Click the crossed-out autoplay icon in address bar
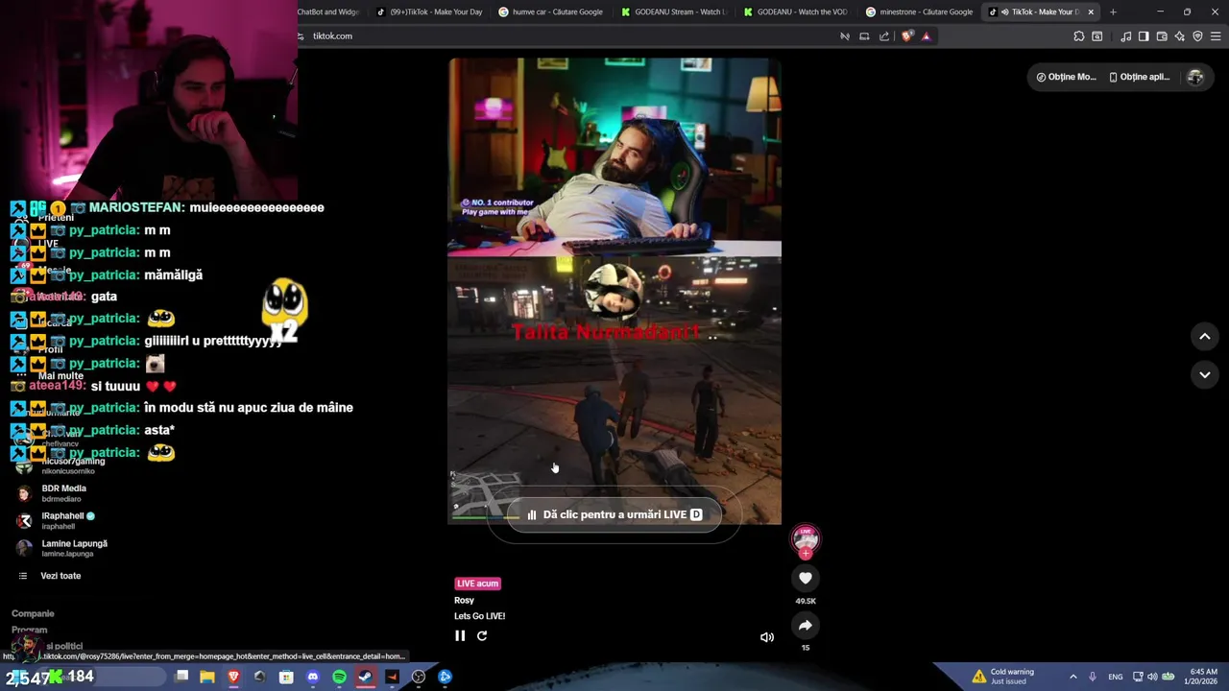This screenshot has width=1229, height=691. 845,36
